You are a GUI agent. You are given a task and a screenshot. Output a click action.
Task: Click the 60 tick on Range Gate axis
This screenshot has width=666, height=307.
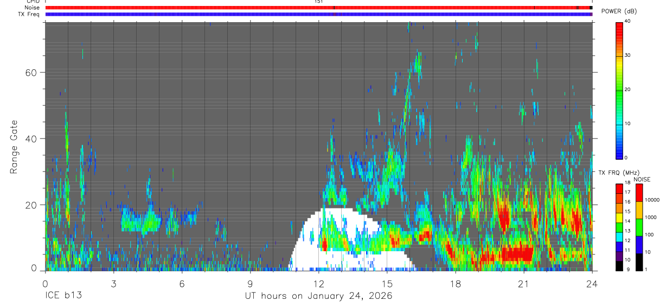coord(30,72)
